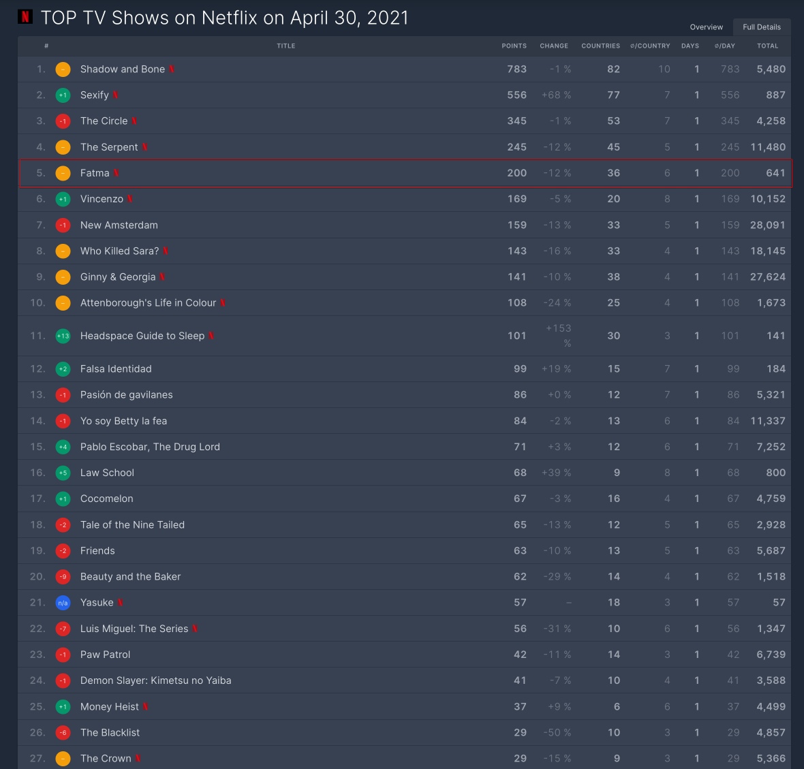Sort table by the TOTAL column header

click(767, 46)
